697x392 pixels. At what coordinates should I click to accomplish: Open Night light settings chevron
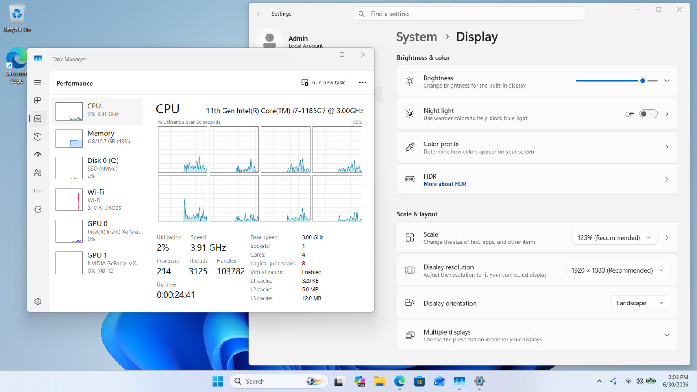click(x=667, y=114)
